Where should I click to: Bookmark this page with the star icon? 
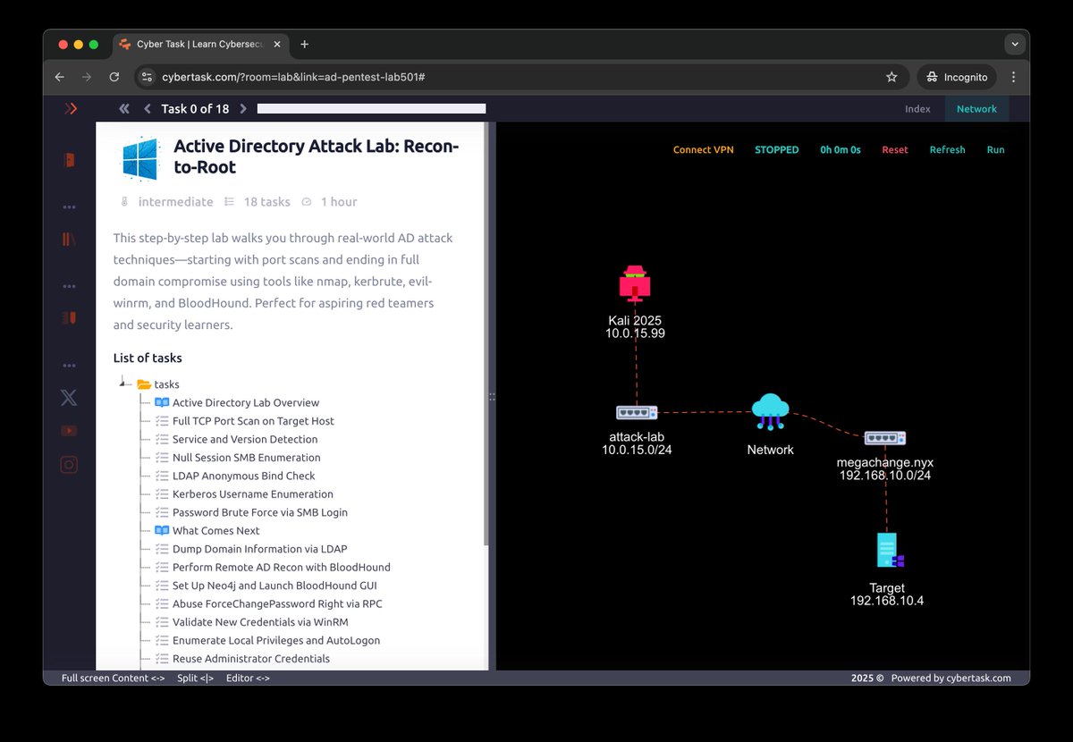coord(891,77)
